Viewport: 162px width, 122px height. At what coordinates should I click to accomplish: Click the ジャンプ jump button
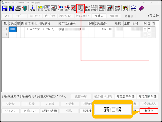(x=10, y=111)
